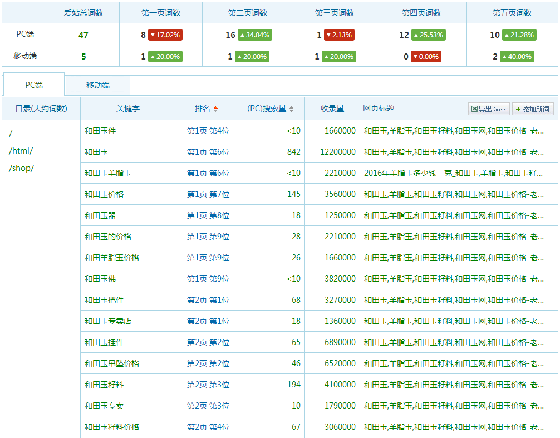
Task: Open the keyword 和田玉佛
Action: pyautogui.click(x=100, y=279)
